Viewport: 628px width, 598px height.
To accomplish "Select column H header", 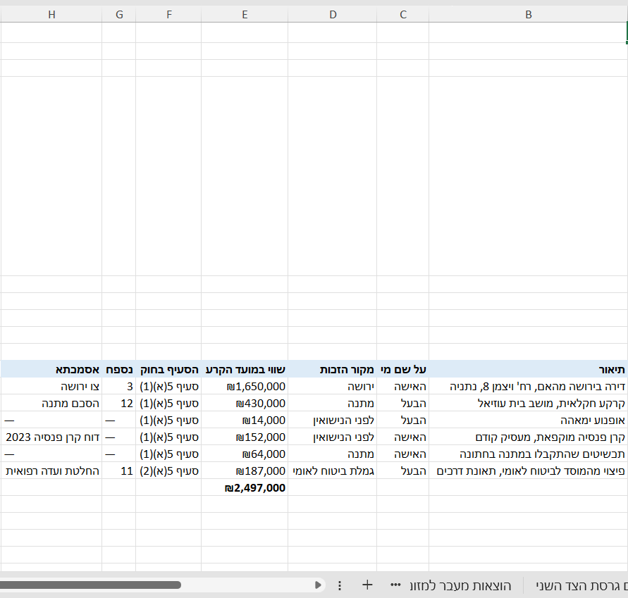I will coord(51,15).
